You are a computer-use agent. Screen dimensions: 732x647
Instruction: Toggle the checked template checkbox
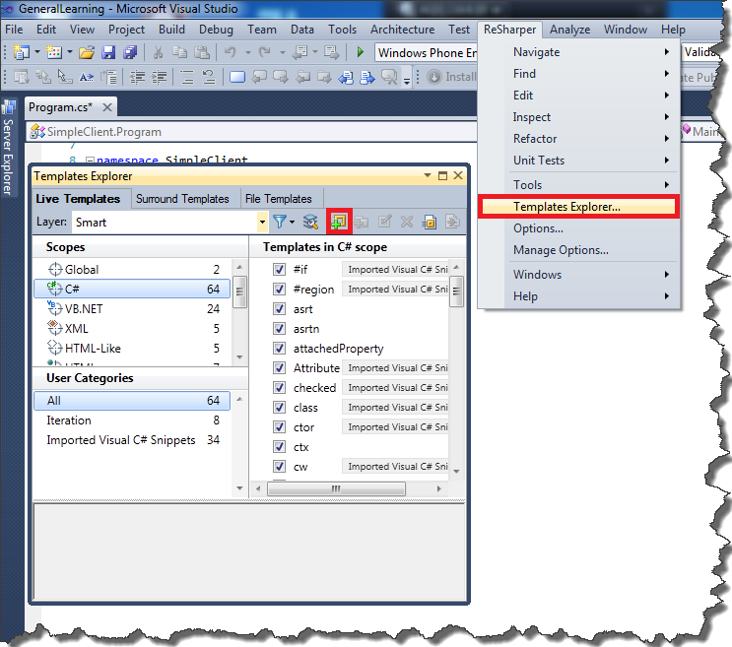pyautogui.click(x=279, y=388)
